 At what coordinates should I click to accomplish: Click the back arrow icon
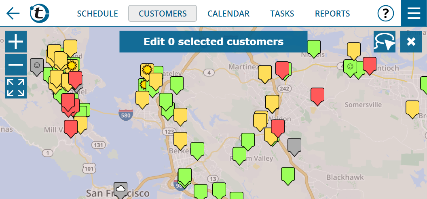(13, 13)
